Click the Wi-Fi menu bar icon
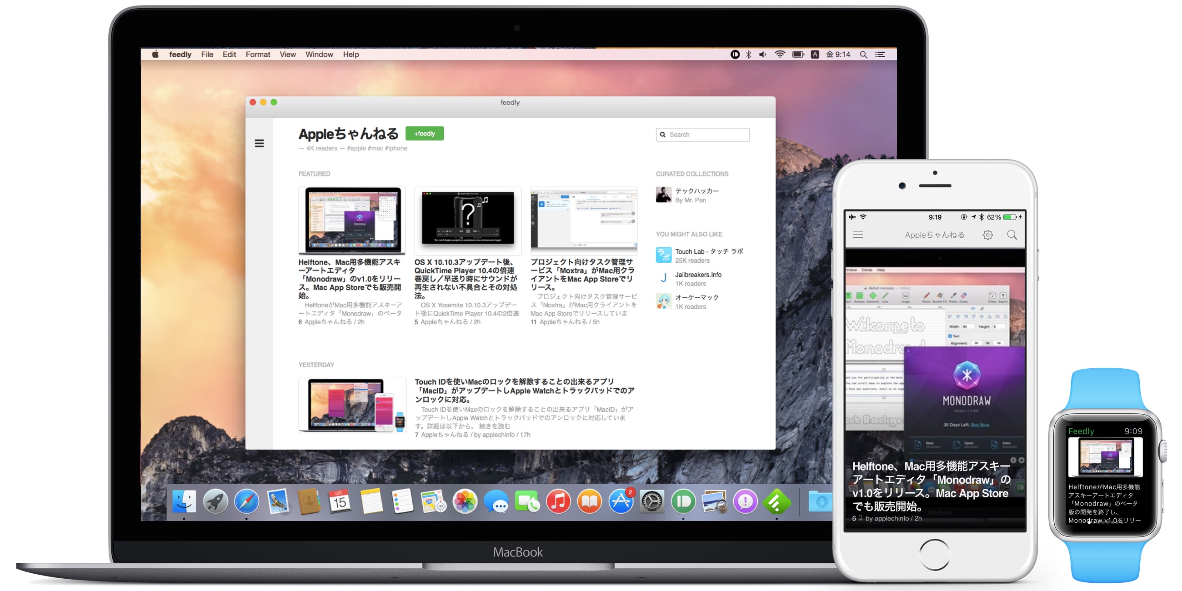This screenshot has width=1182, height=591. click(x=780, y=54)
